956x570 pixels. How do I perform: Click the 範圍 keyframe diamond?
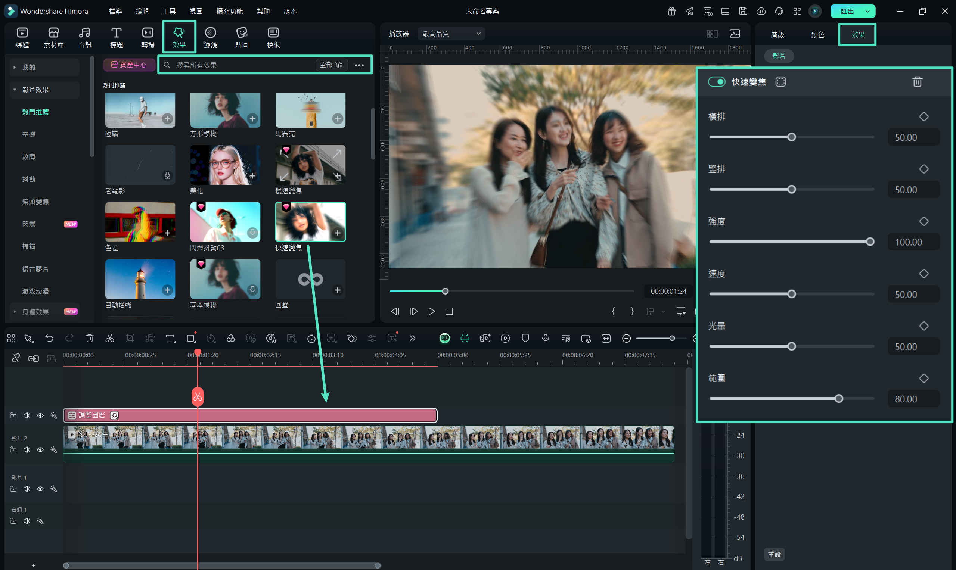tap(924, 378)
